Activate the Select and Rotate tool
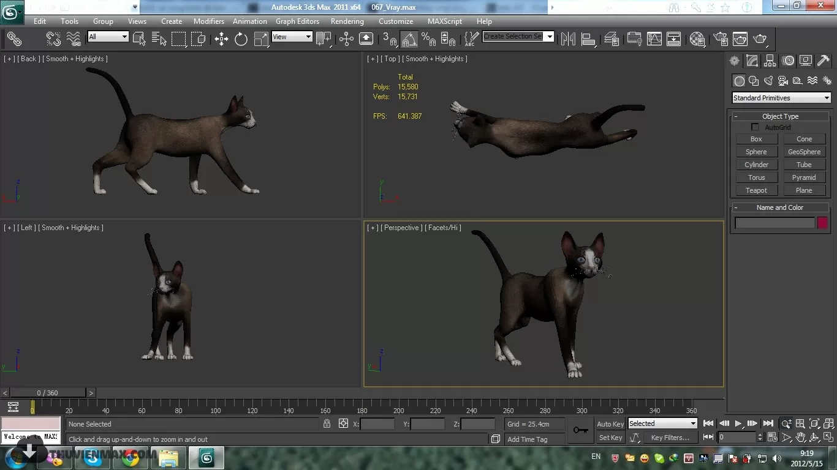The width and height of the screenshot is (837, 470). click(241, 39)
